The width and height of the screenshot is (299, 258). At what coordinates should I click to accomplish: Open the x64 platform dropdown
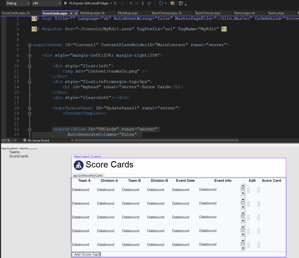click(46, 3)
